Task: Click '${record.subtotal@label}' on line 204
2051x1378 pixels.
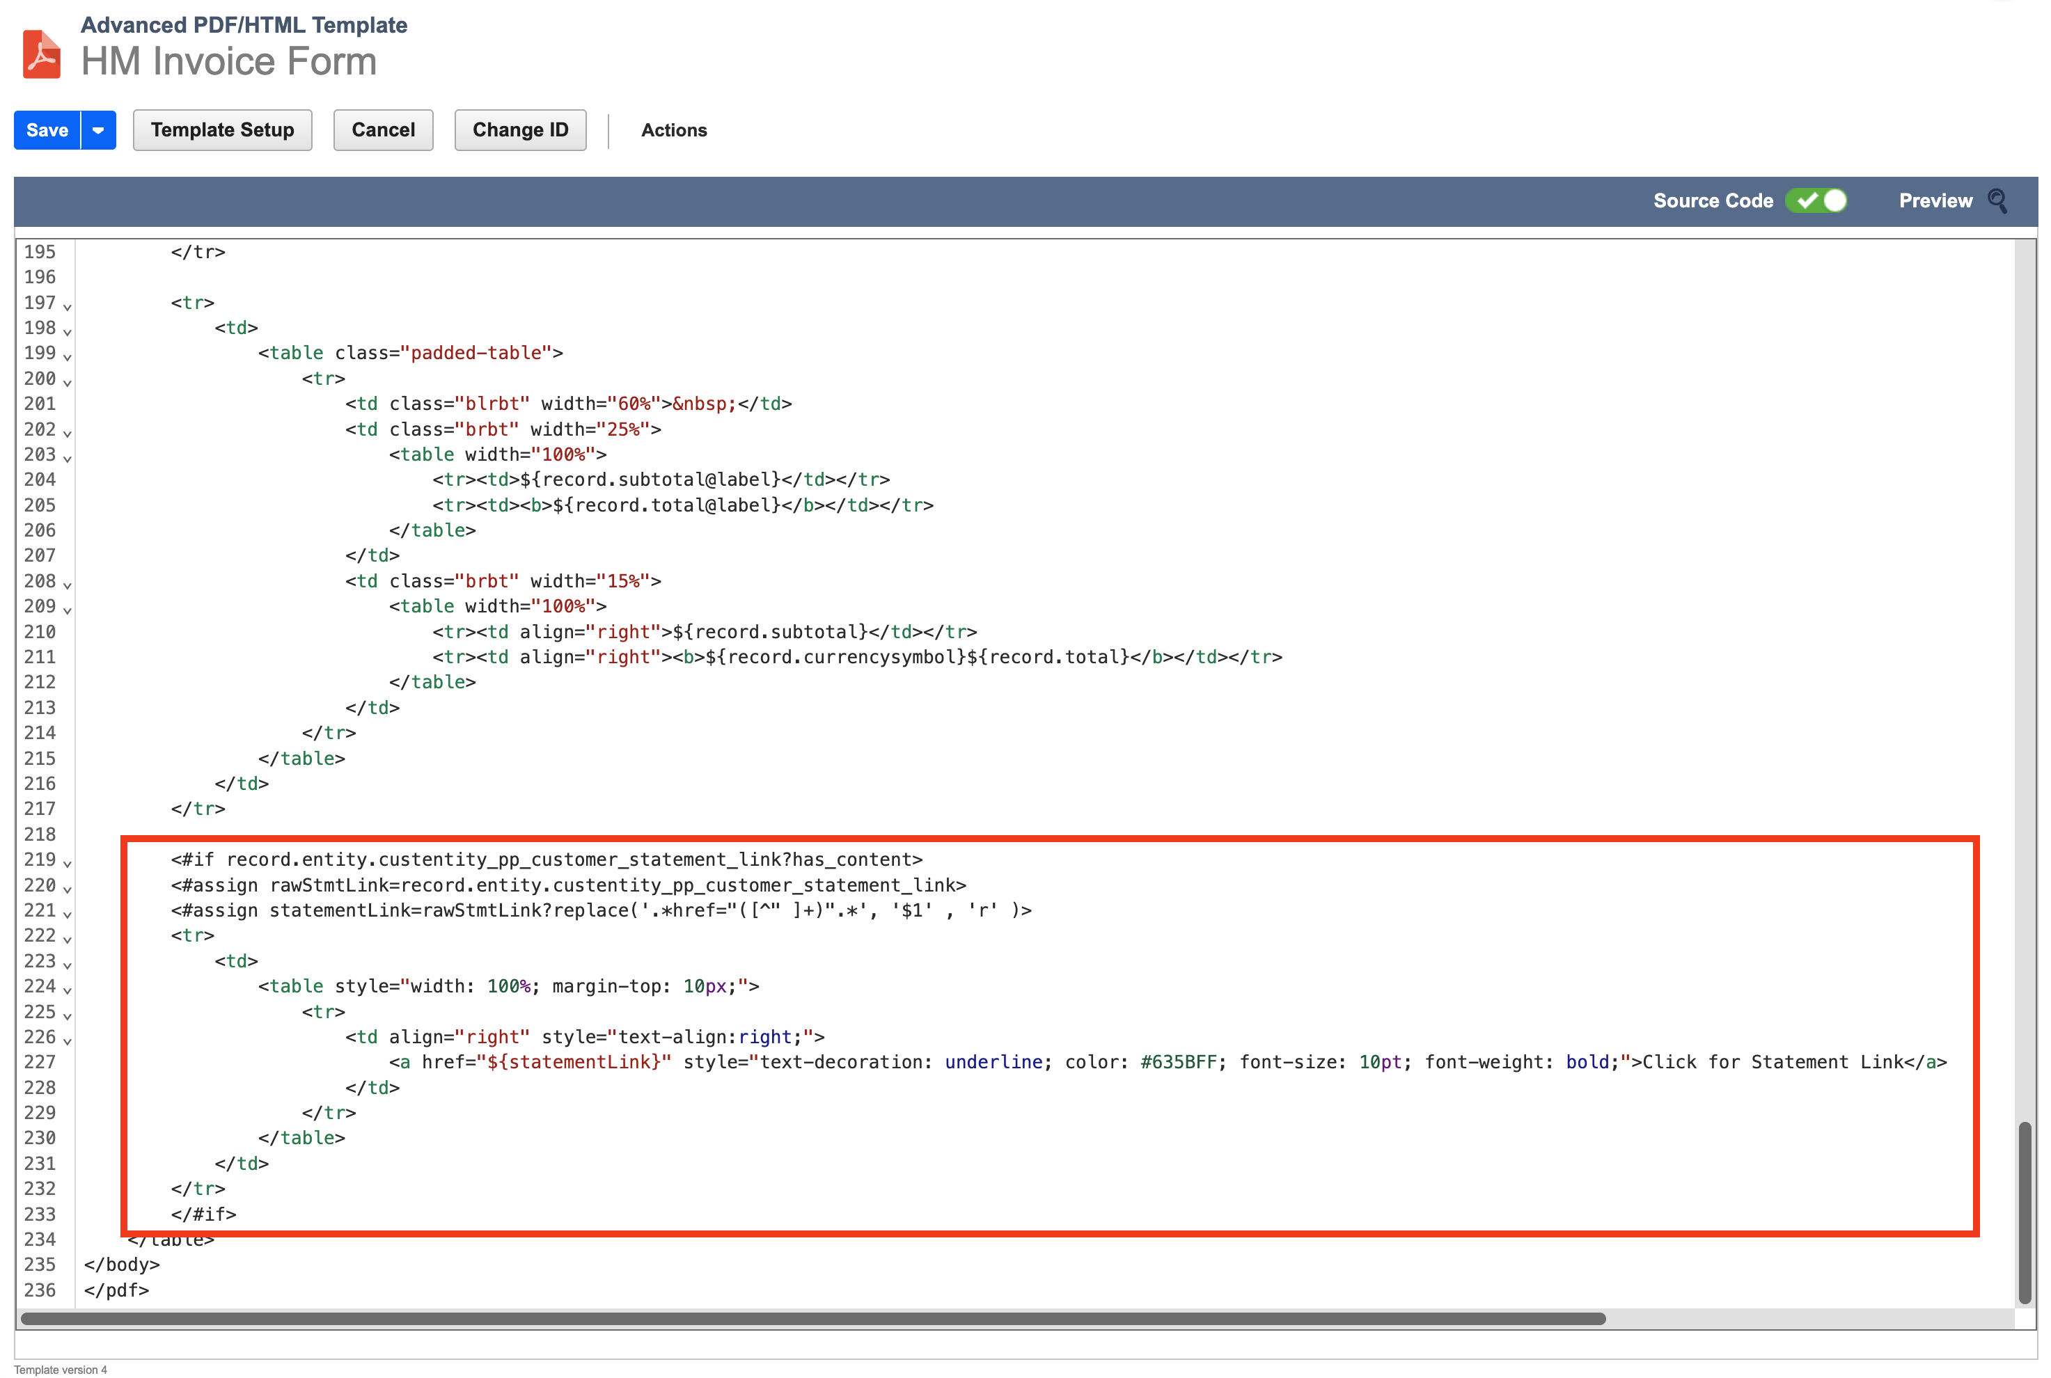Action: (x=650, y=480)
